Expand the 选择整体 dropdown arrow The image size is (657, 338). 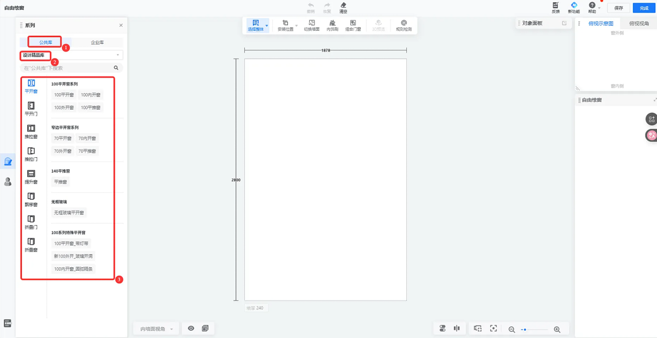tap(267, 25)
